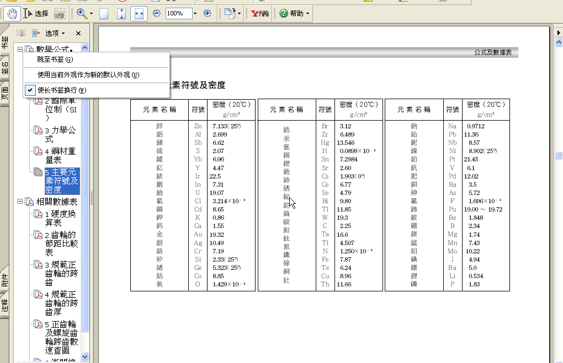Image resolution: width=563 pixels, height=363 pixels.
Task: Open bookmark 3 力學公式
Action: (60, 134)
